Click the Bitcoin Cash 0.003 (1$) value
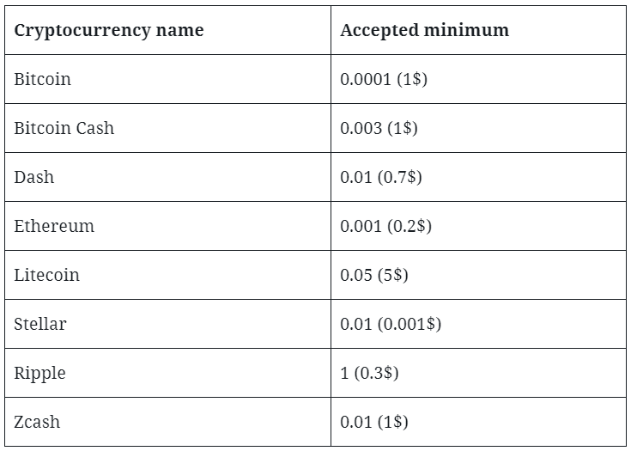 pyautogui.click(x=379, y=128)
